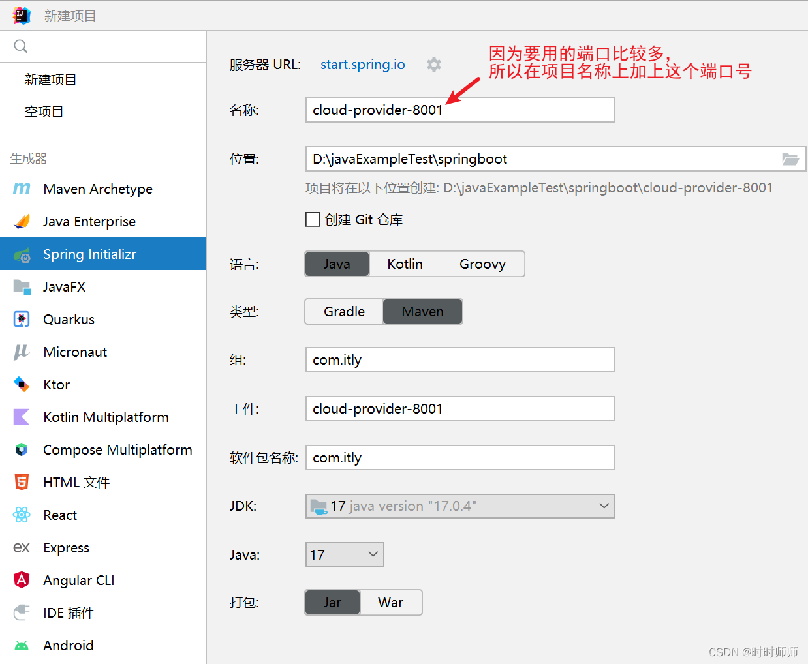Choose the Spring Initializr generator

[x=103, y=254]
